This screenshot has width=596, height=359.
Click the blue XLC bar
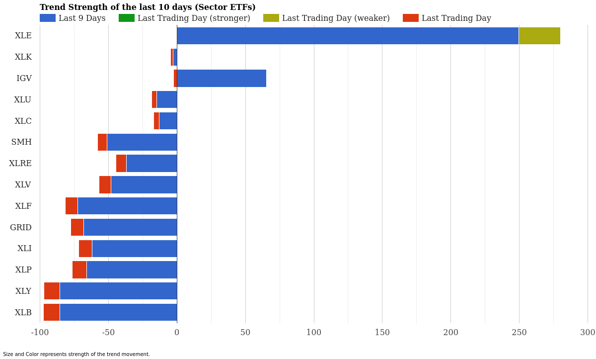tap(168, 121)
